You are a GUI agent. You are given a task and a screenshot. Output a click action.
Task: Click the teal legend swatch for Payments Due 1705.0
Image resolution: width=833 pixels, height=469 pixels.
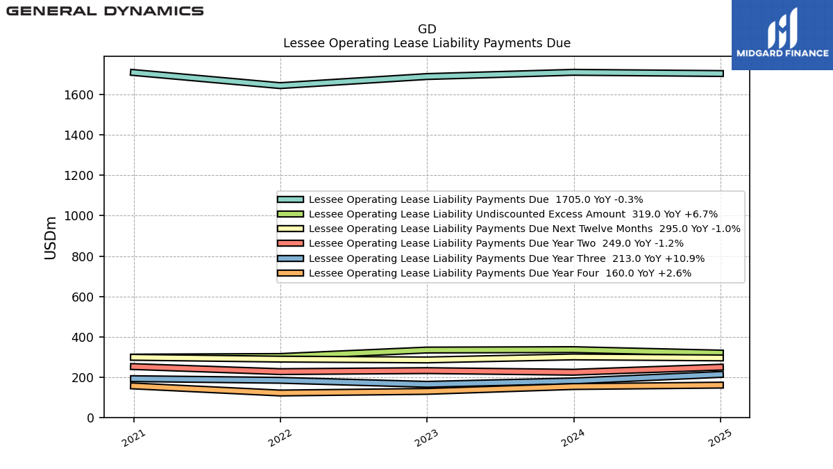tap(290, 199)
